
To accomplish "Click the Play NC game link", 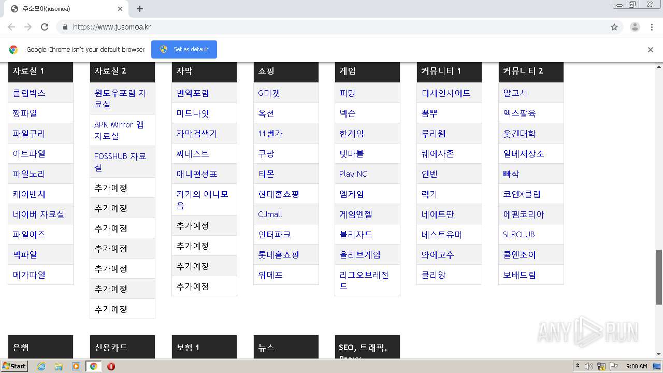I will [x=353, y=174].
